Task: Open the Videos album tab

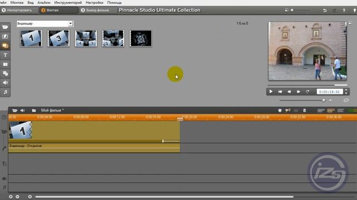Action: click(x=5, y=27)
